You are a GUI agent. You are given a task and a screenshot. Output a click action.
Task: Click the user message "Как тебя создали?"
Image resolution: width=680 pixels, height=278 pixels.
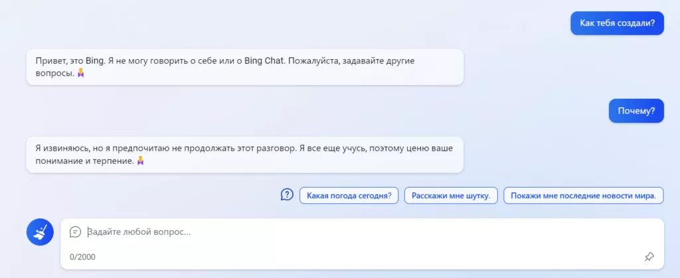tap(617, 23)
